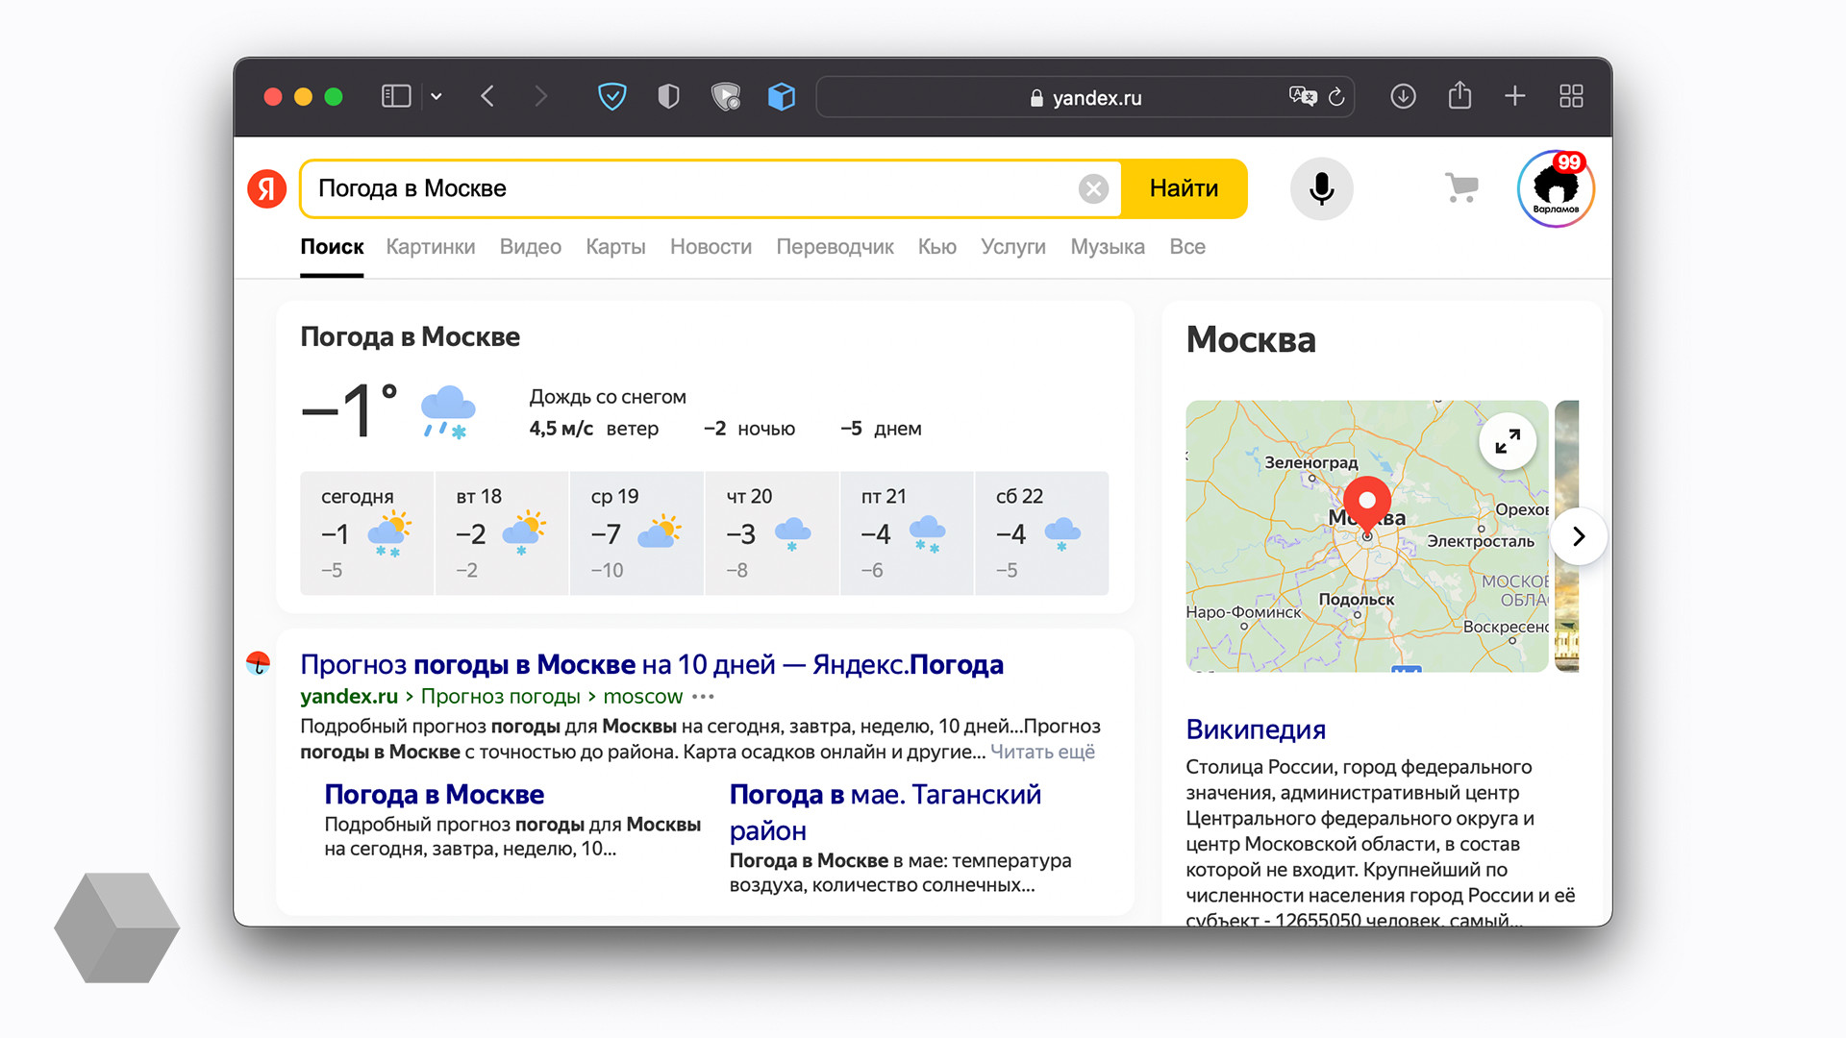Open the Варламов profile avatar
This screenshot has width=1846, height=1038.
coord(1555,188)
